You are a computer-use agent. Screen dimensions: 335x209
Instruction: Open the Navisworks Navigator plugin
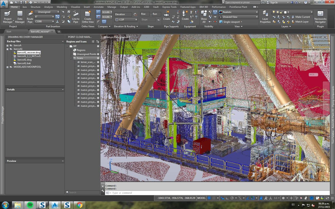(x=320, y=17)
